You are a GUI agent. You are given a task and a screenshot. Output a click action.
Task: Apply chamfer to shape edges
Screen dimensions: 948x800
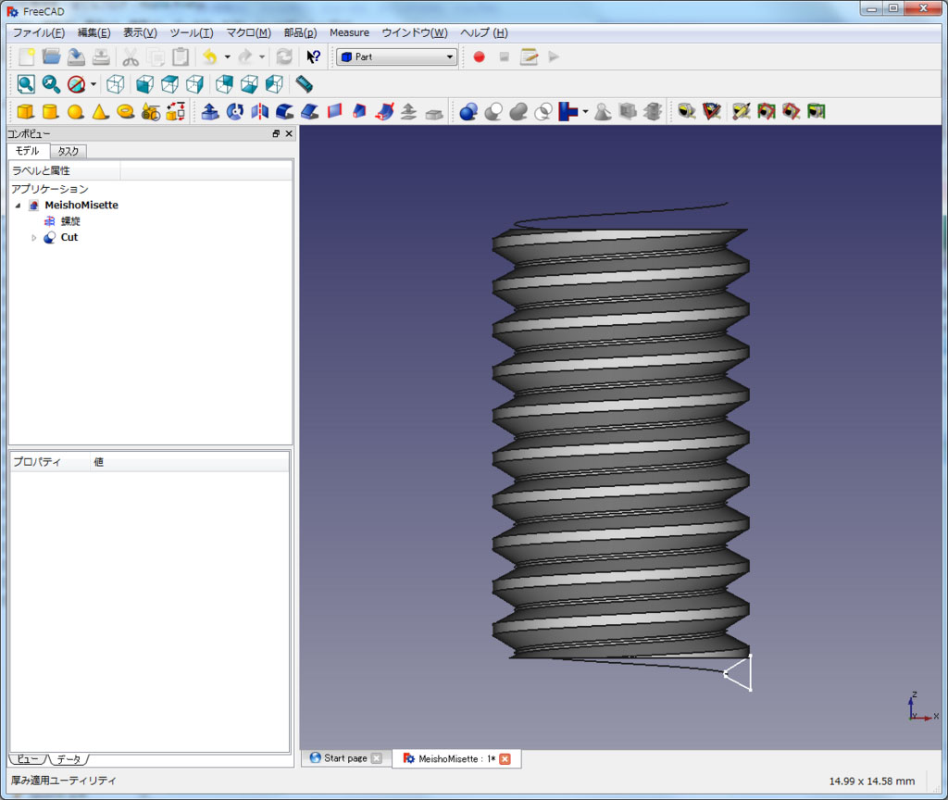309,111
